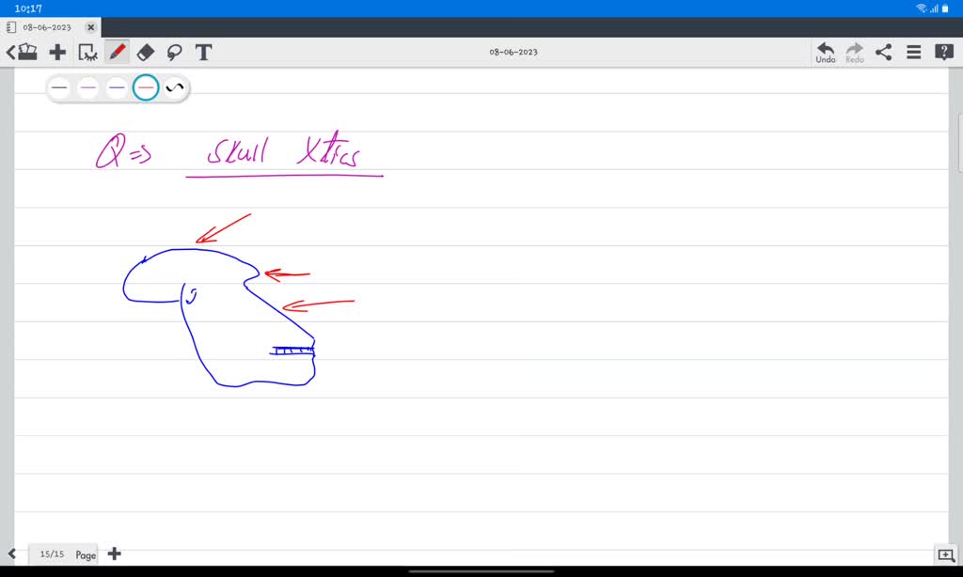Open the stroke style squiggle options
This screenshot has width=963, height=577.
click(174, 88)
